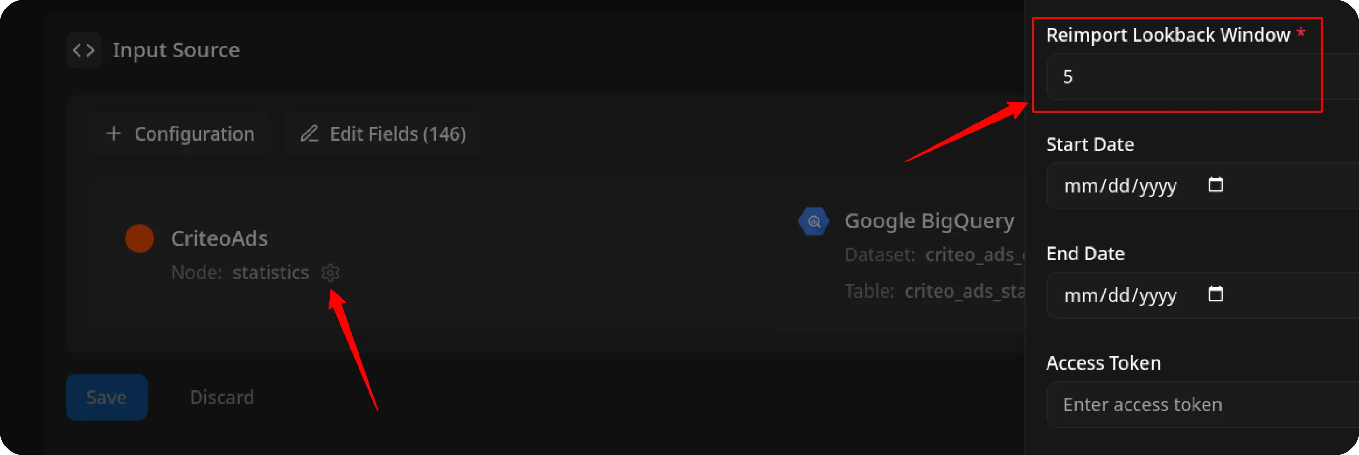1359x455 pixels.
Task: Click the Google BigQuery hexagon icon
Action: tap(813, 221)
